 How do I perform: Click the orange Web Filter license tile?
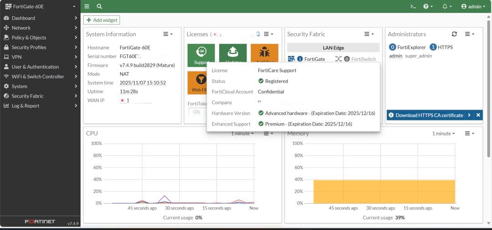click(197, 83)
